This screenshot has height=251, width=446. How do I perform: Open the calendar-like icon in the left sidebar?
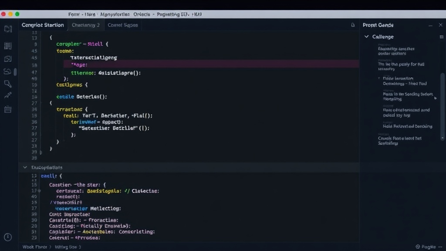pyautogui.click(x=8, y=109)
